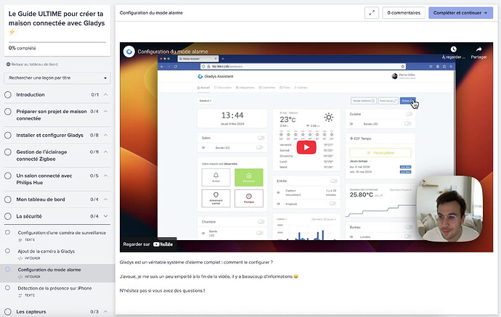The width and height of the screenshot is (501, 317).
Task: Open section title Introduction
Action: pyautogui.click(x=30, y=95)
